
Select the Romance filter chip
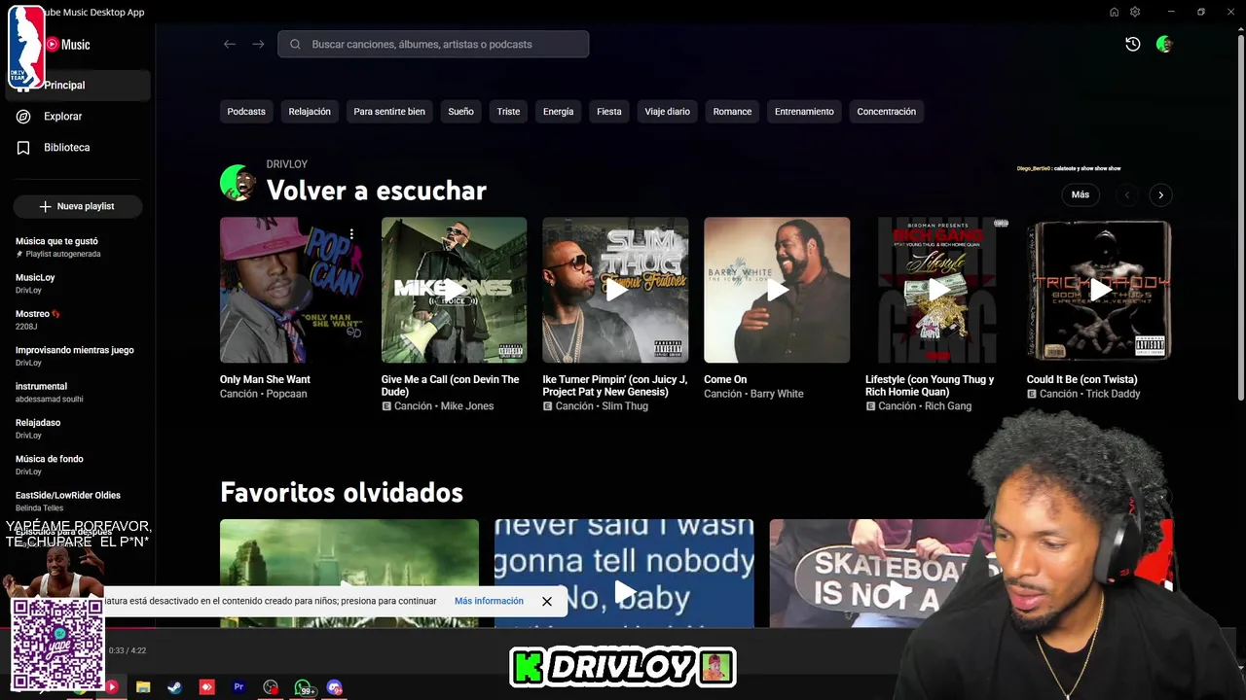[x=732, y=112]
